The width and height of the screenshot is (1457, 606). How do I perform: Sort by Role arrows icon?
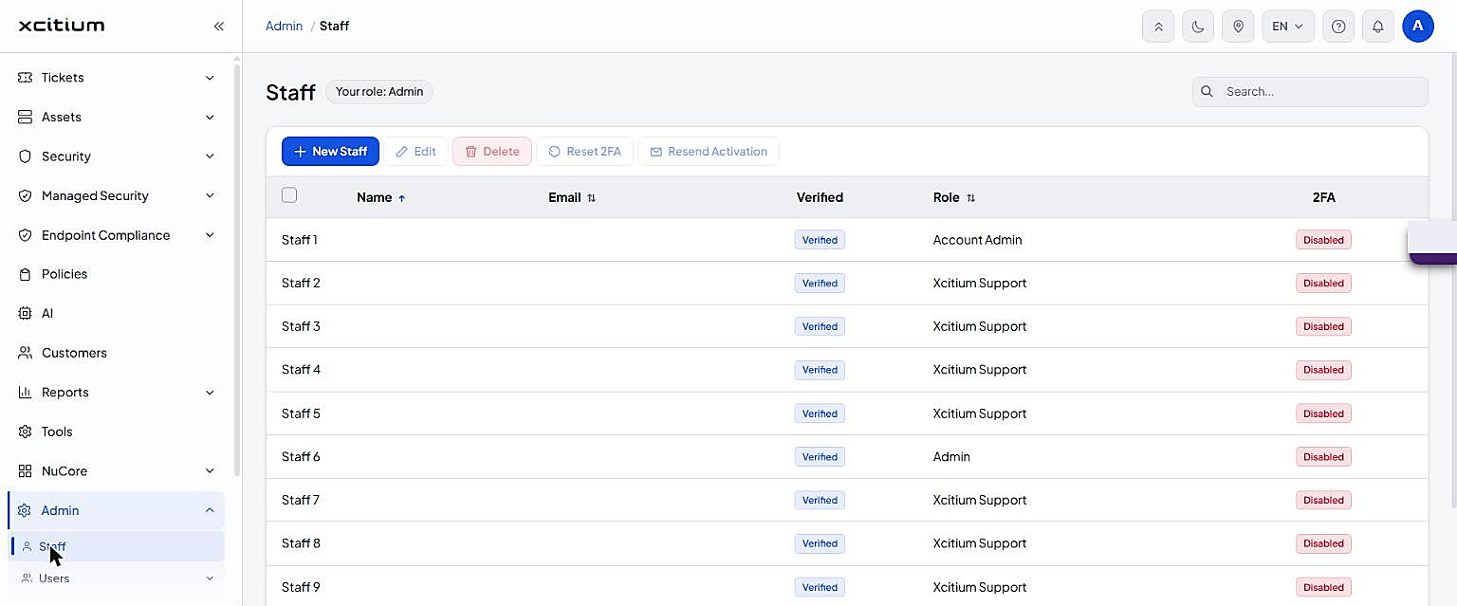[x=971, y=198]
